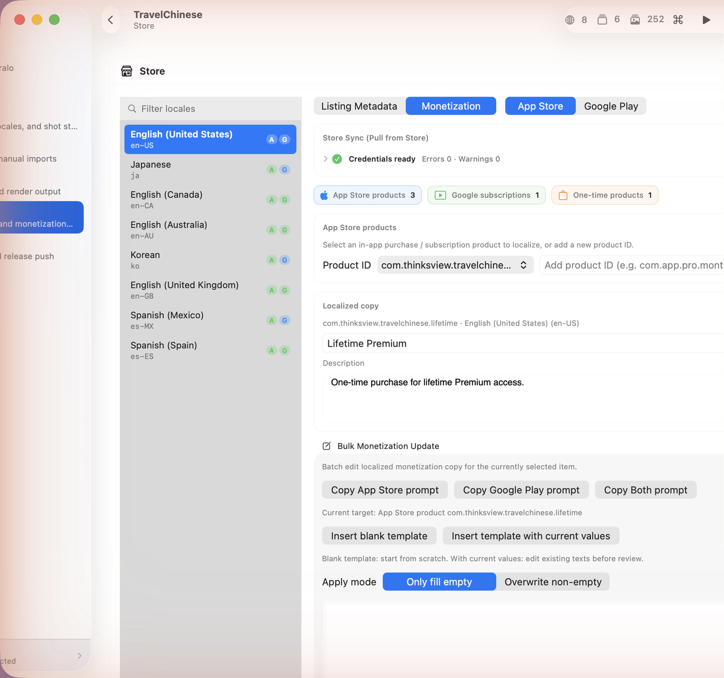The width and height of the screenshot is (724, 678).
Task: Select the Google Play platform tab
Action: click(x=611, y=106)
